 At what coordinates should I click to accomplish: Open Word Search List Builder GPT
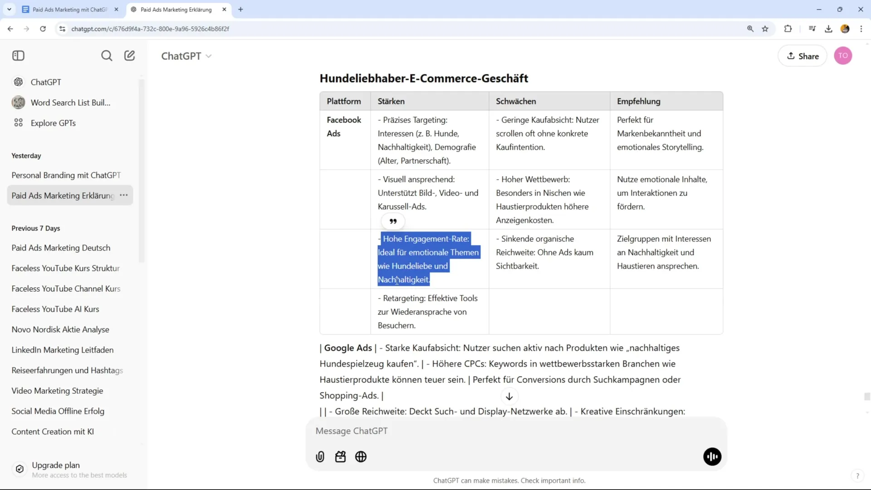(70, 103)
